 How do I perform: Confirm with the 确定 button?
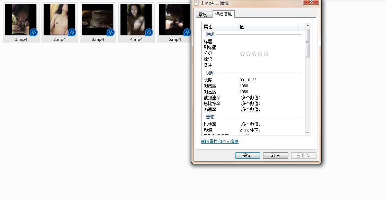pyautogui.click(x=248, y=155)
